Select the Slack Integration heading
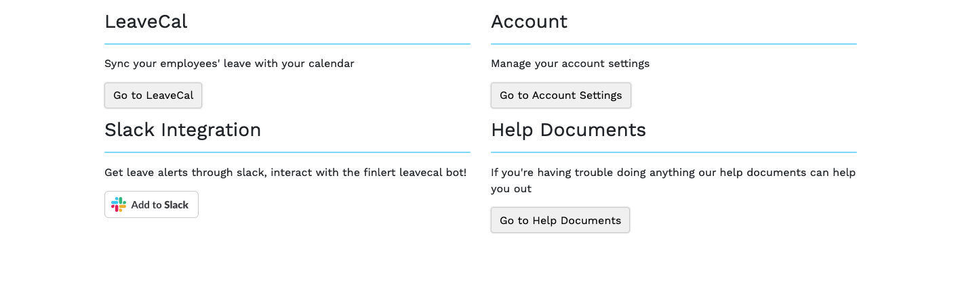The width and height of the screenshot is (979, 308). (x=182, y=130)
